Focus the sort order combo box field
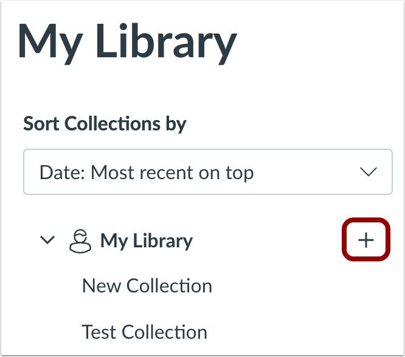 [x=207, y=172]
